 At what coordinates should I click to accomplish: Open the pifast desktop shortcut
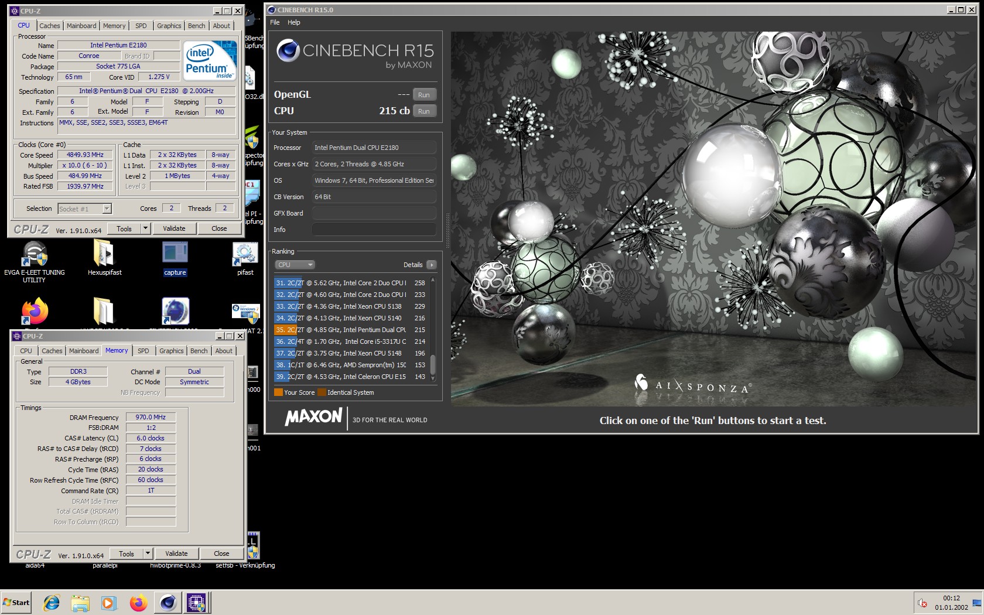[x=245, y=255]
